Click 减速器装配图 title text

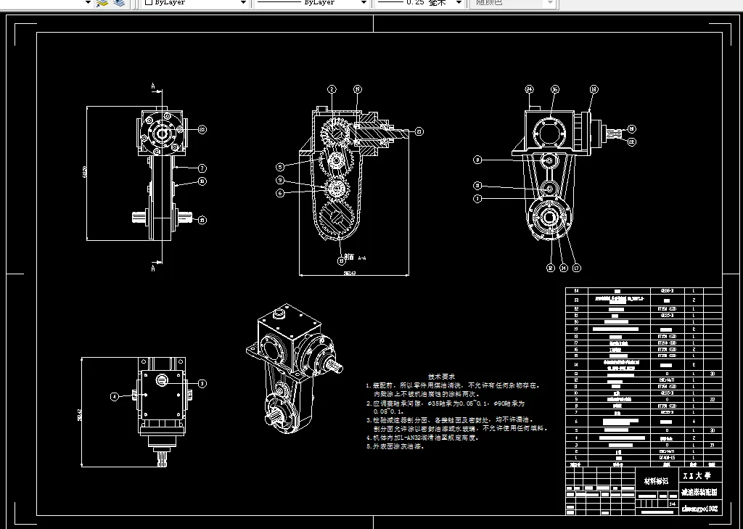tap(699, 492)
